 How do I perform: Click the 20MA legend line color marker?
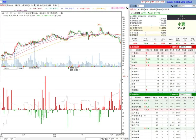(x=62, y=8)
